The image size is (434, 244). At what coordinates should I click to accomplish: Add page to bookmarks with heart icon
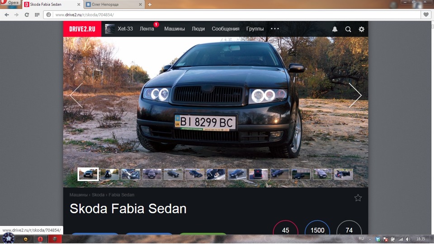click(426, 14)
